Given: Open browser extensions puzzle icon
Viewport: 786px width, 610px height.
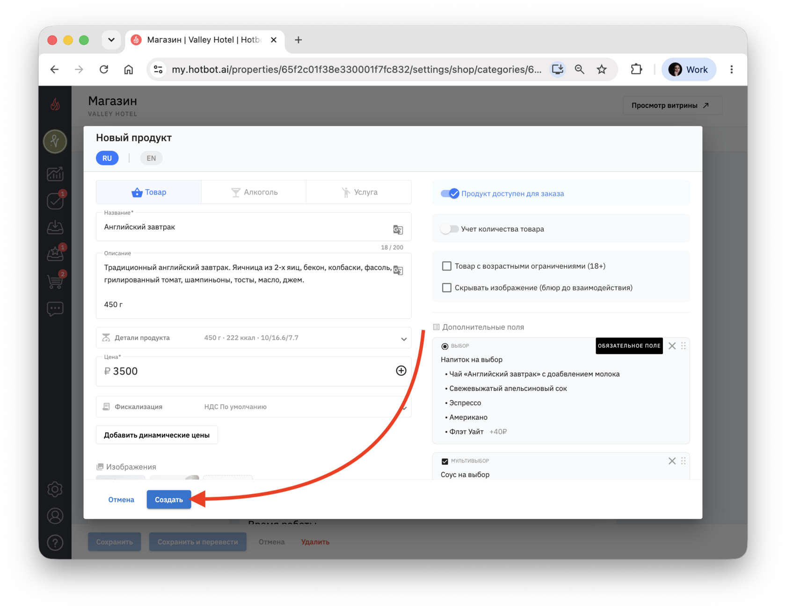Looking at the screenshot, I should tap(636, 70).
